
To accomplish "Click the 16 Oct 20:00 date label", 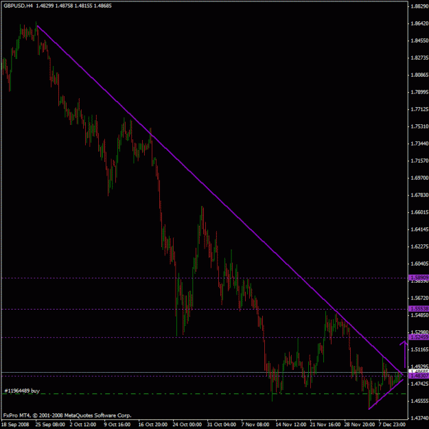I will click(x=152, y=425).
